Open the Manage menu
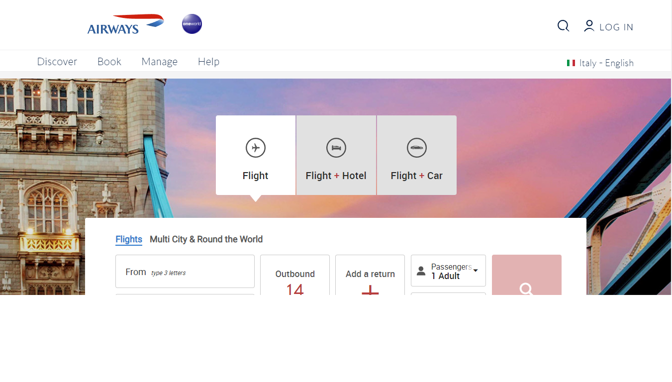This screenshot has width=672, height=382. coord(160,62)
